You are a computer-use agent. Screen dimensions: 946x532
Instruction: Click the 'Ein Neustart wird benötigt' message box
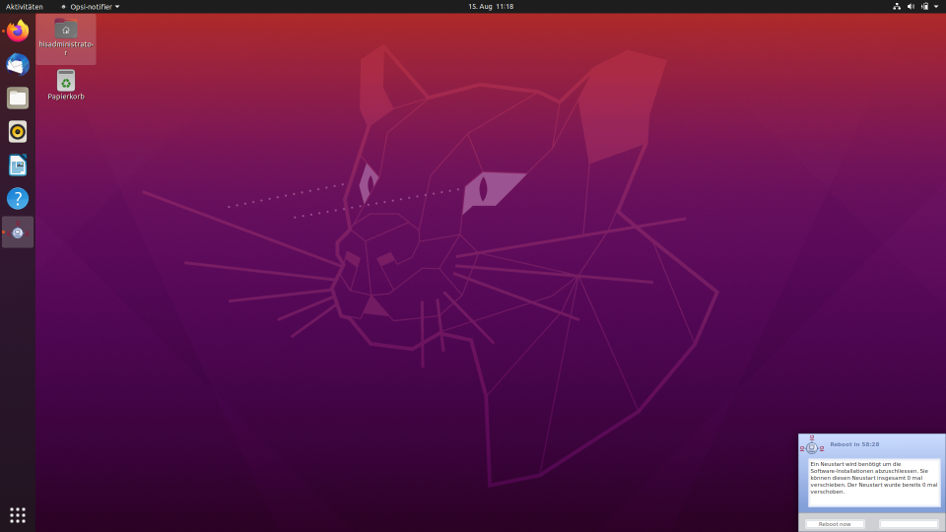tap(874, 482)
